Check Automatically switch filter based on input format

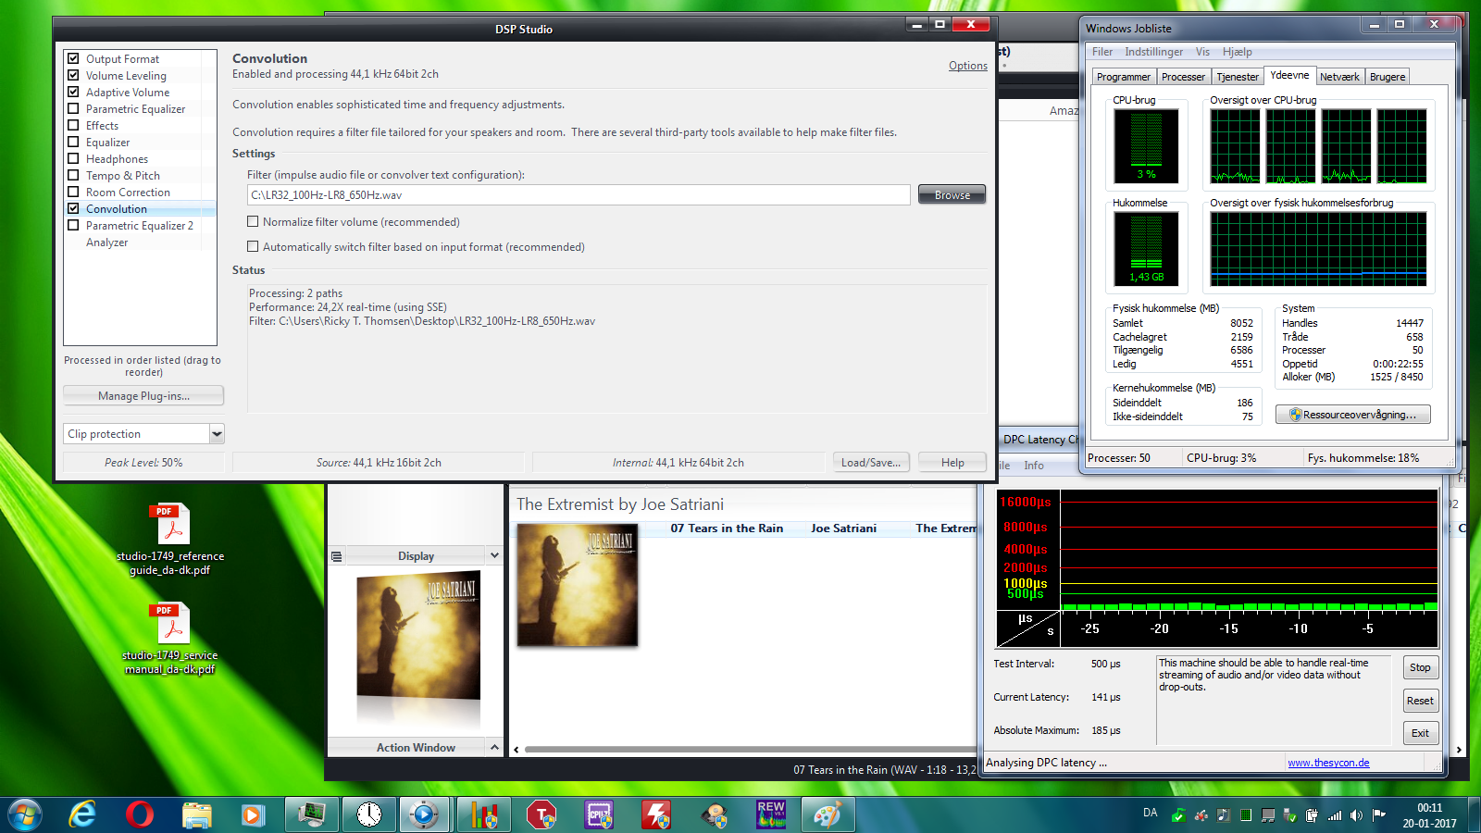(253, 246)
